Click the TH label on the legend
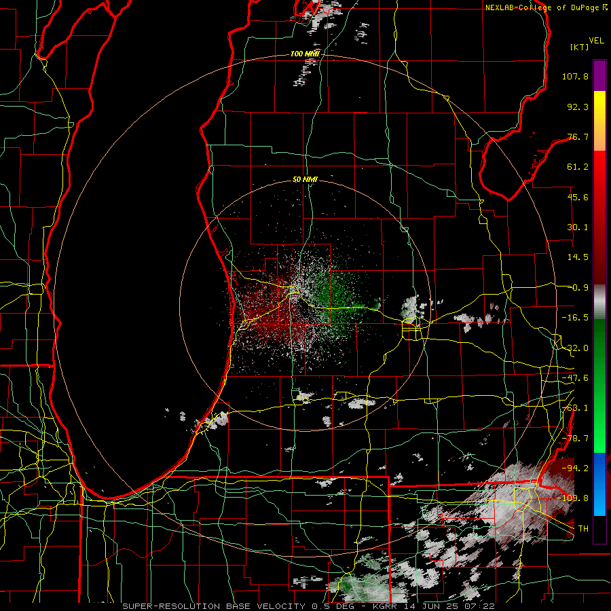The height and width of the screenshot is (611, 611). tap(583, 529)
